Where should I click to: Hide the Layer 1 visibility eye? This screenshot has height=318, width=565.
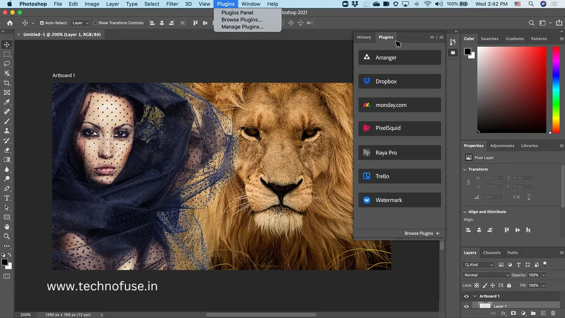point(466,306)
